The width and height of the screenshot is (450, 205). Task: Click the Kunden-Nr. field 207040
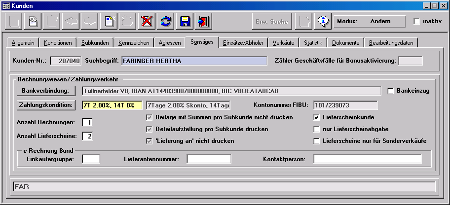(66, 61)
